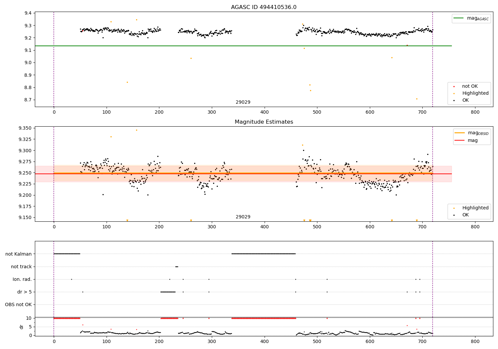Screen dimensions: 498x349
Task: Click the 'not Kalman' row label
Action: 19,254
